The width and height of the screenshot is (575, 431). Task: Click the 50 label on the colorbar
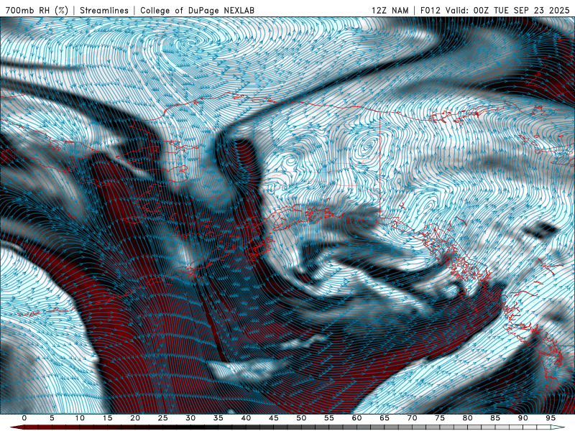click(x=301, y=418)
